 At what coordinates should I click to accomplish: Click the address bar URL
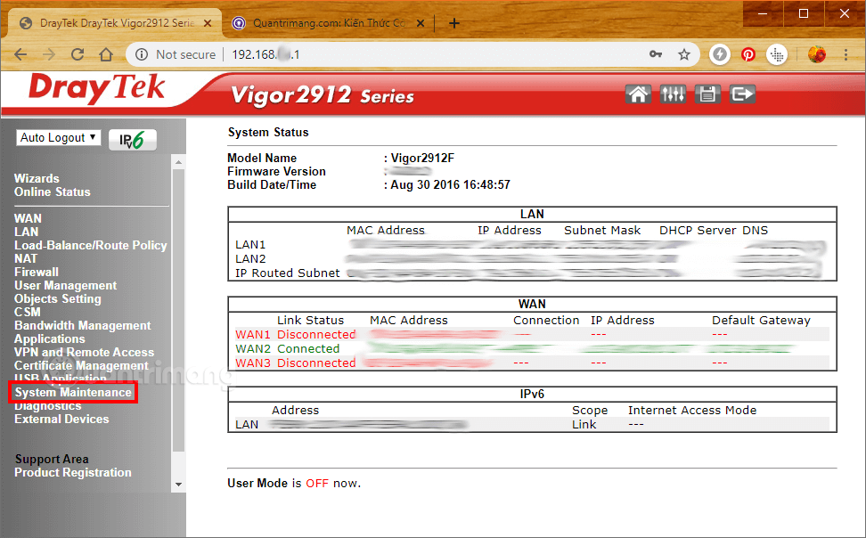(266, 54)
